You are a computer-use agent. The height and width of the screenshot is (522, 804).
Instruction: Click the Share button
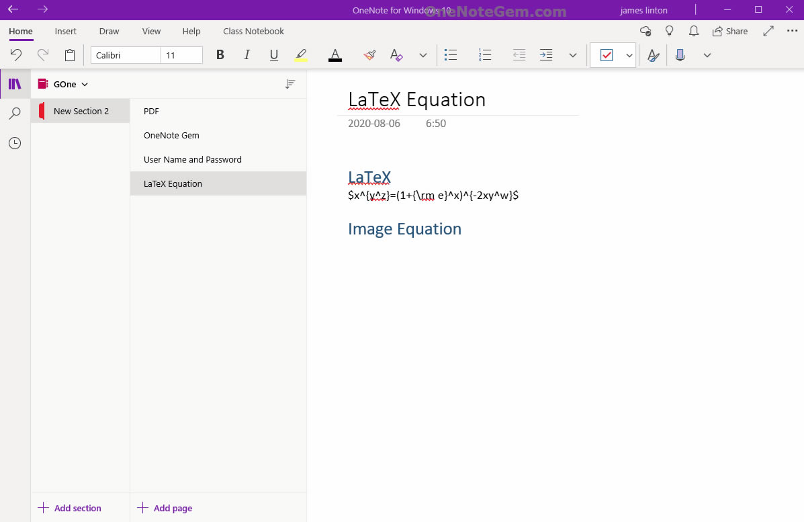[x=730, y=31]
